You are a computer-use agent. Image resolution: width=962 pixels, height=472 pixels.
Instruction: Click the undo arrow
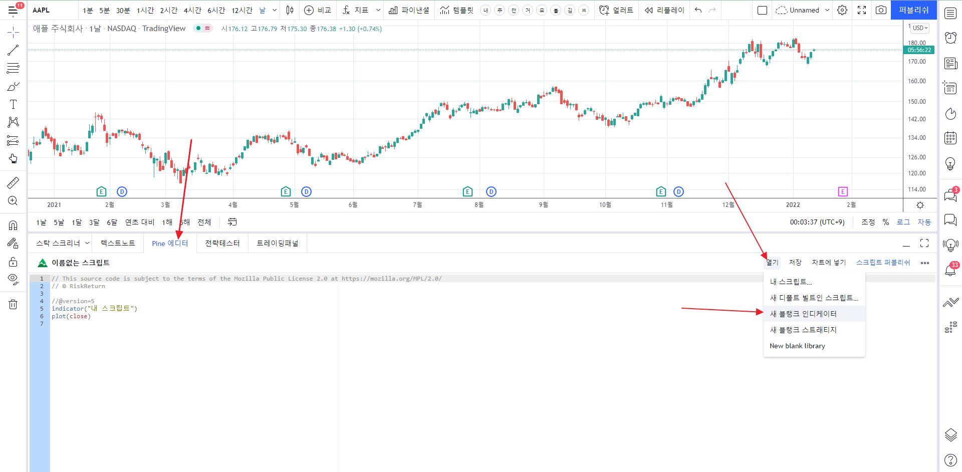click(698, 10)
